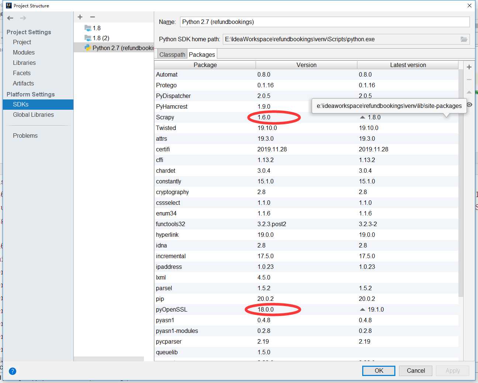Click the Cancel button
This screenshot has width=478, height=383.
(x=416, y=370)
